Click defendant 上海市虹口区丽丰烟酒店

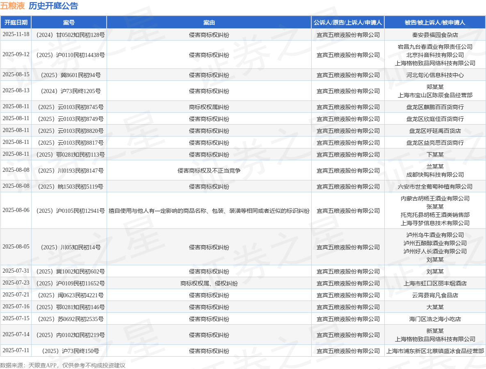(x=435, y=283)
